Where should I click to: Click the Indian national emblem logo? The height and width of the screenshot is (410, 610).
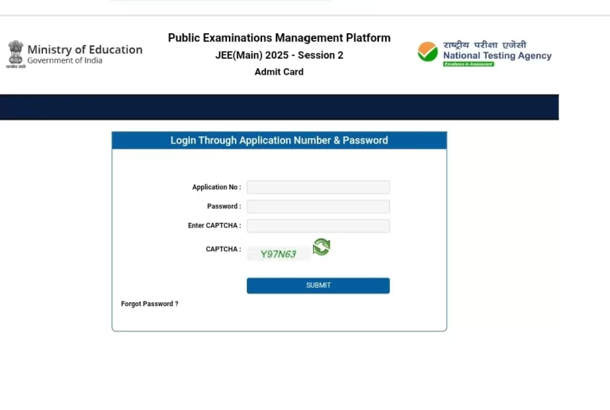click(16, 53)
